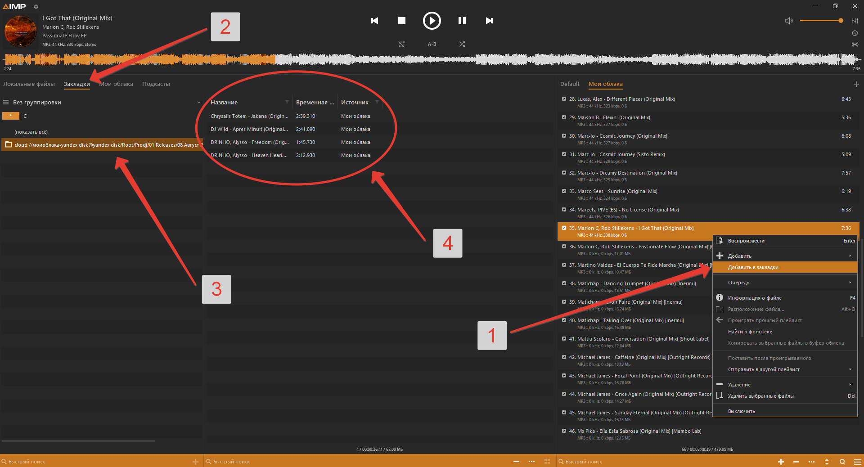864x467 pixels.
Task: Sort by Временная column header
Action: (x=315, y=103)
